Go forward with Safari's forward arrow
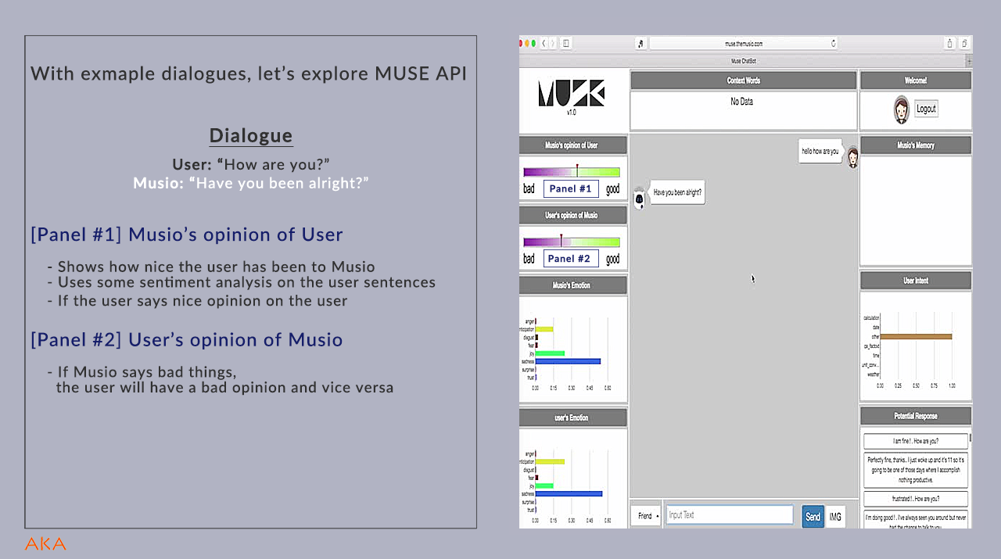 552,44
